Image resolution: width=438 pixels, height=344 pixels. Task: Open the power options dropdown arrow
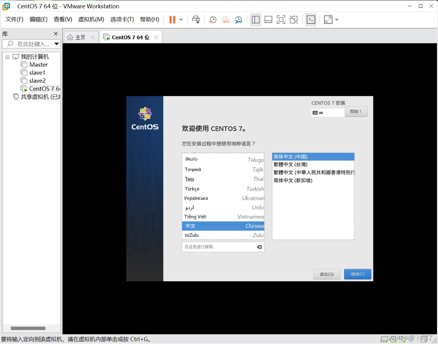(x=181, y=20)
